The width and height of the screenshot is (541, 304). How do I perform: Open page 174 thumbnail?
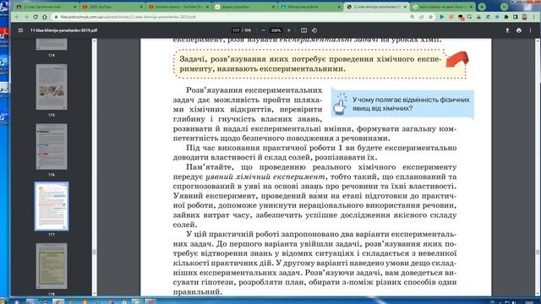[52, 45]
